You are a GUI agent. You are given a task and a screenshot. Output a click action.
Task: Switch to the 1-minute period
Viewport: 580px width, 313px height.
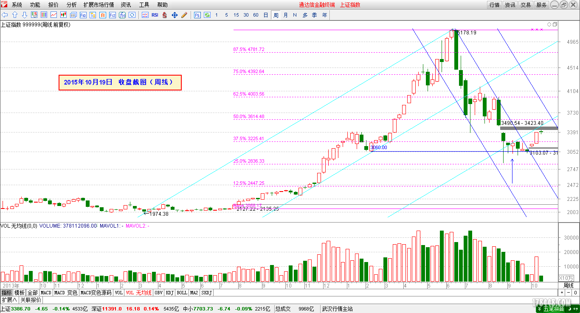tap(217, 15)
